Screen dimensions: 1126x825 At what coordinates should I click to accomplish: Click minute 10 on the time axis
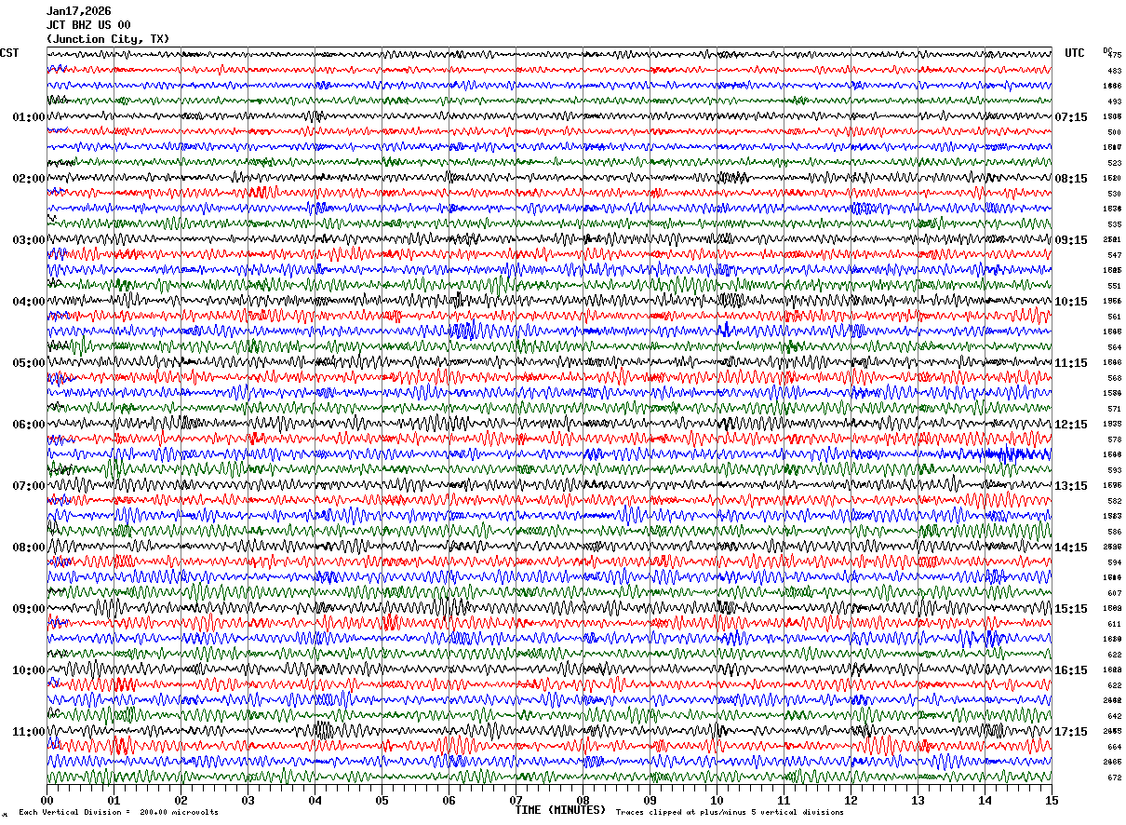(x=717, y=800)
